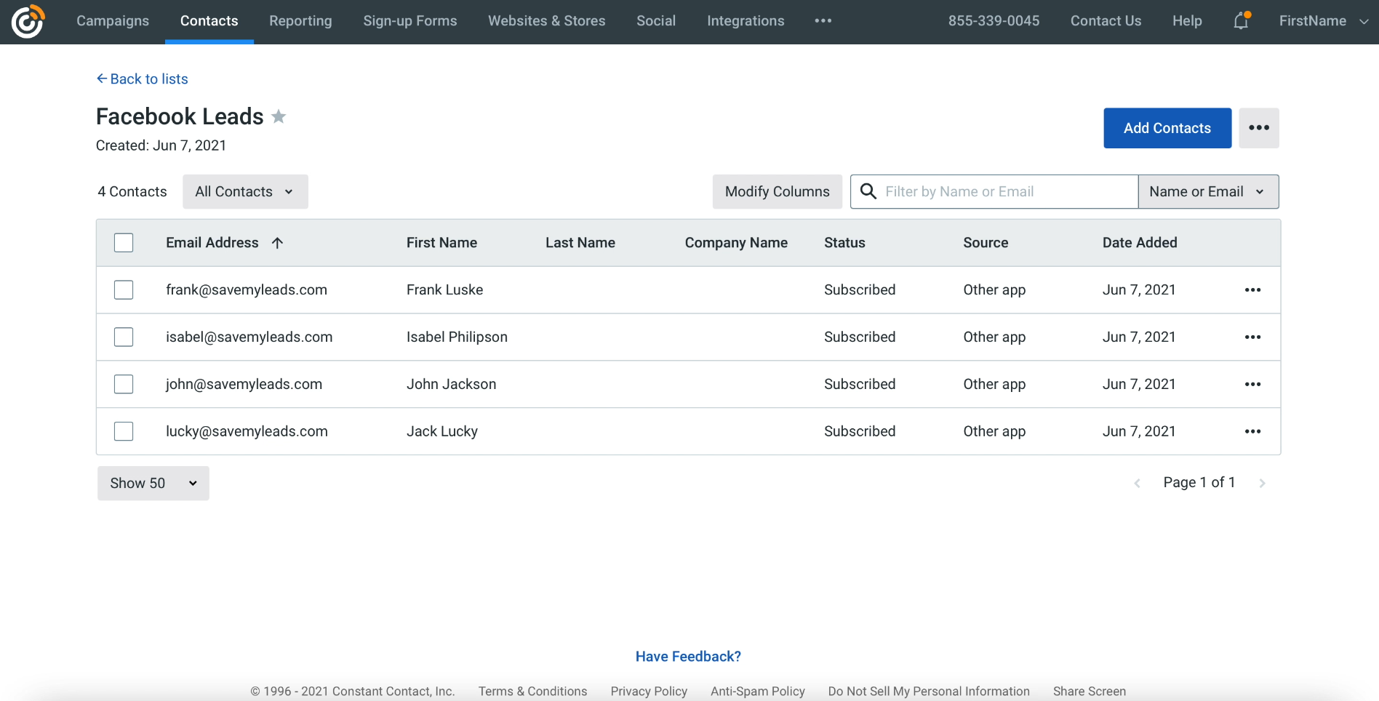
Task: Open the Name or Email dropdown
Action: pos(1208,191)
